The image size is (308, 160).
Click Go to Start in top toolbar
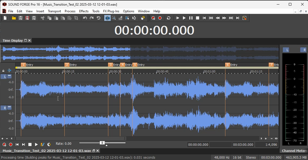pos(204,18)
